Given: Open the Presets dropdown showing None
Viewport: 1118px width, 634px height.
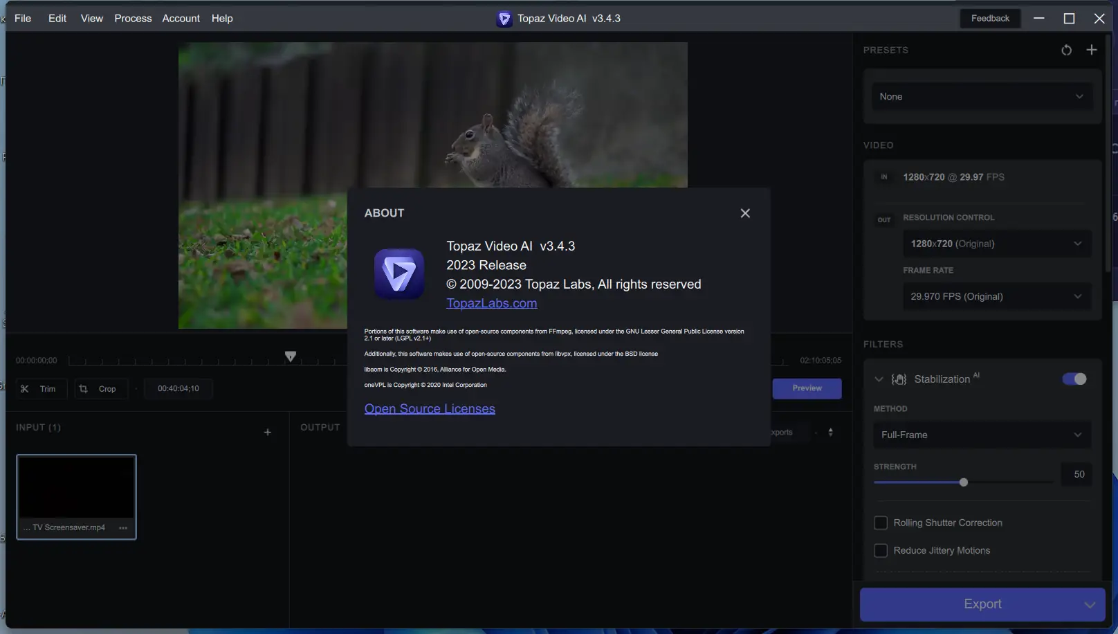Looking at the screenshot, I should [982, 97].
